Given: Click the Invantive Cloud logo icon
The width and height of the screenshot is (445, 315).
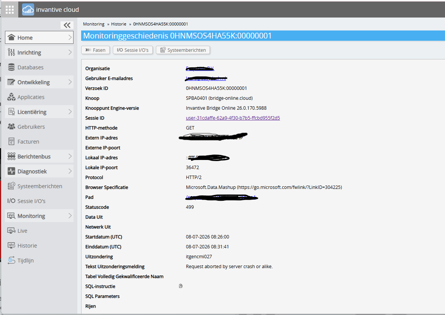Looking at the screenshot, I should pyautogui.click(x=28, y=10).
